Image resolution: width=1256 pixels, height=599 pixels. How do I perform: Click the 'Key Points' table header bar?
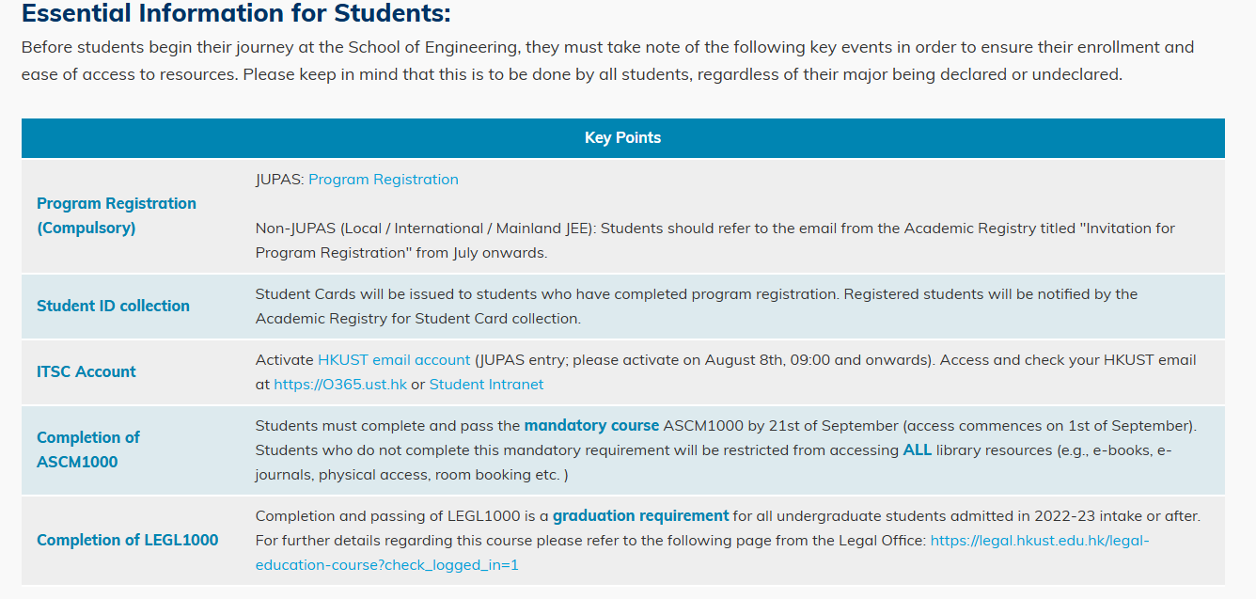(x=622, y=137)
